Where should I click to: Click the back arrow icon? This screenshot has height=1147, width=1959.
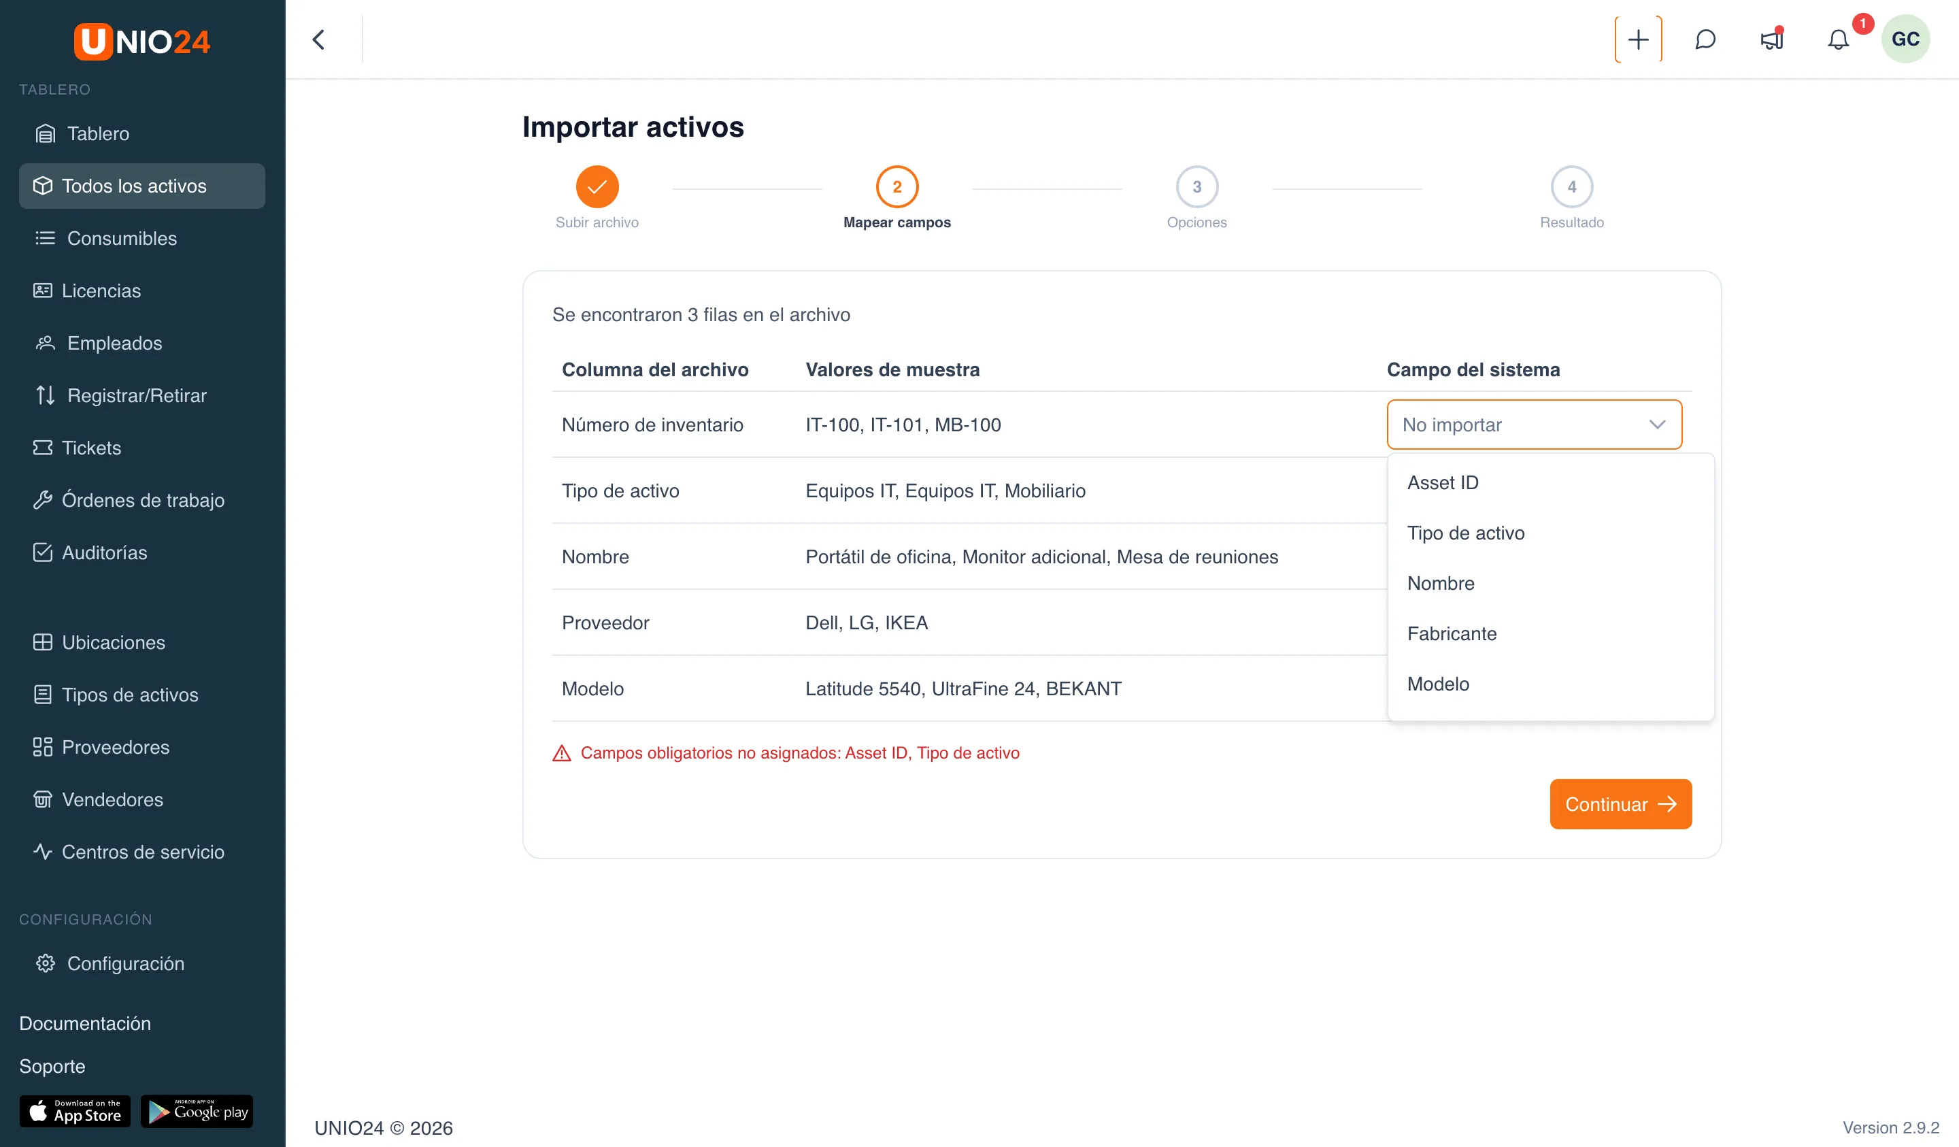319,39
